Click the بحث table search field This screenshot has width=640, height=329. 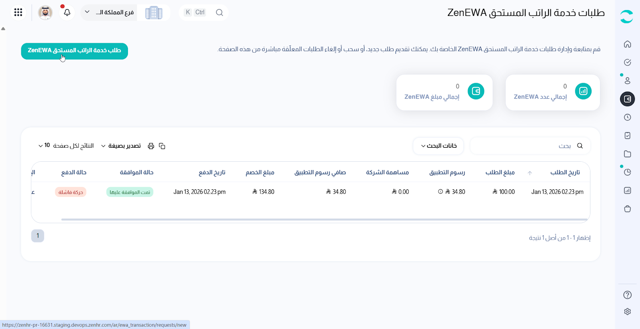point(530,146)
